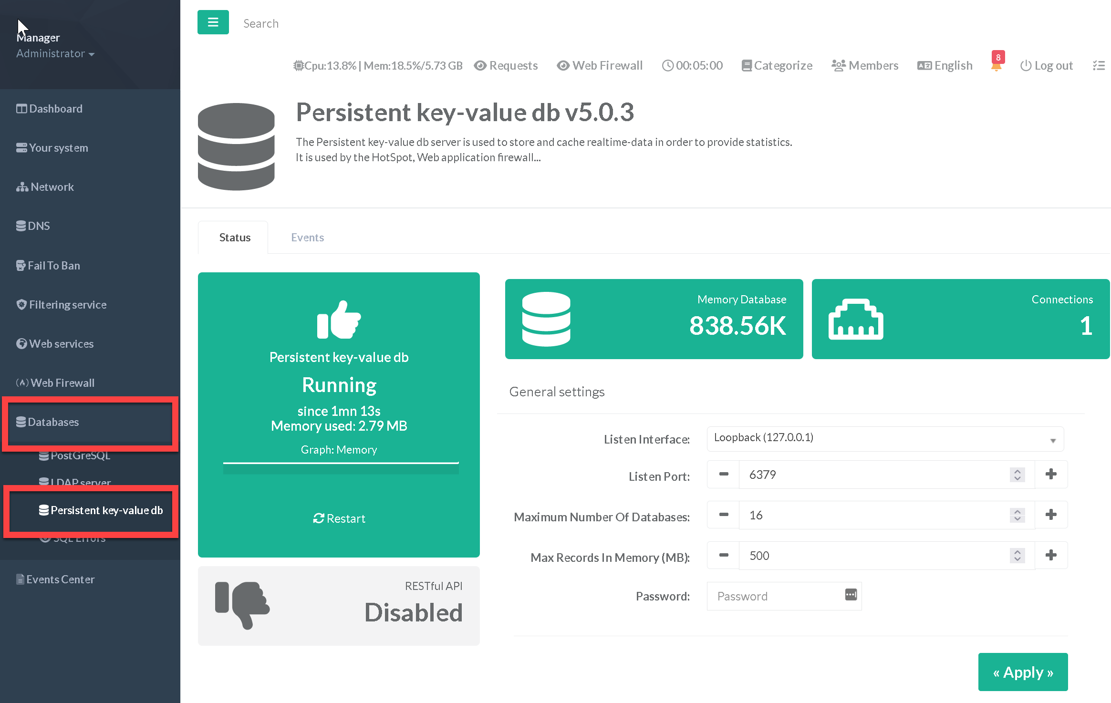1111x703 pixels.
Task: Click the Graph: Memory progress bar
Action: coord(341,468)
